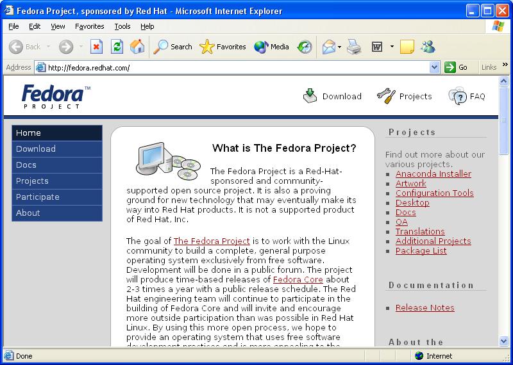This screenshot has width=513, height=365.
Task: Go to the Home page house icon
Action: [137, 47]
